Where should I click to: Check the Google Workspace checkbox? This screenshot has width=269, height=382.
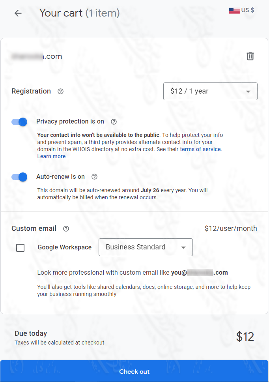(x=21, y=248)
